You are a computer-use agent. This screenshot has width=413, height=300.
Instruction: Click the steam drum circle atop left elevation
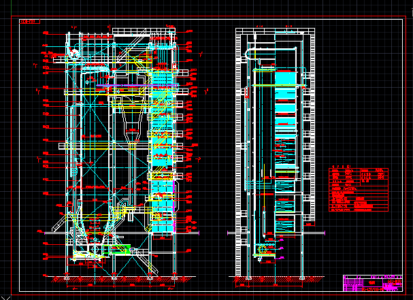(x=73, y=54)
